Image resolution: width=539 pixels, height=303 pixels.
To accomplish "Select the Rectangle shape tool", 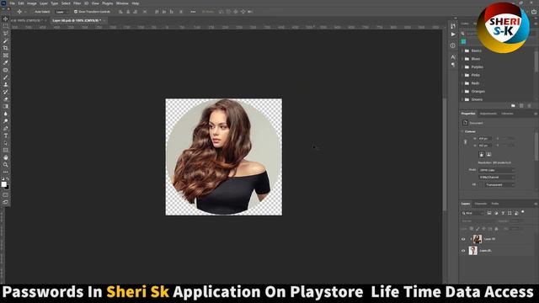I will coord(6,150).
